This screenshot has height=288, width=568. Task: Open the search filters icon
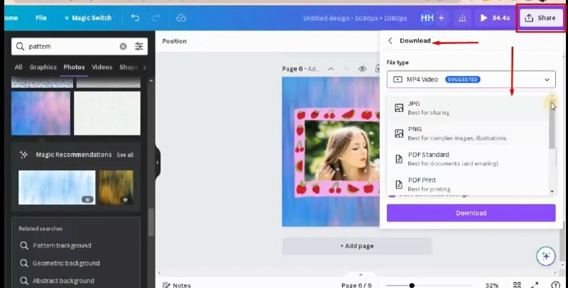(x=138, y=46)
